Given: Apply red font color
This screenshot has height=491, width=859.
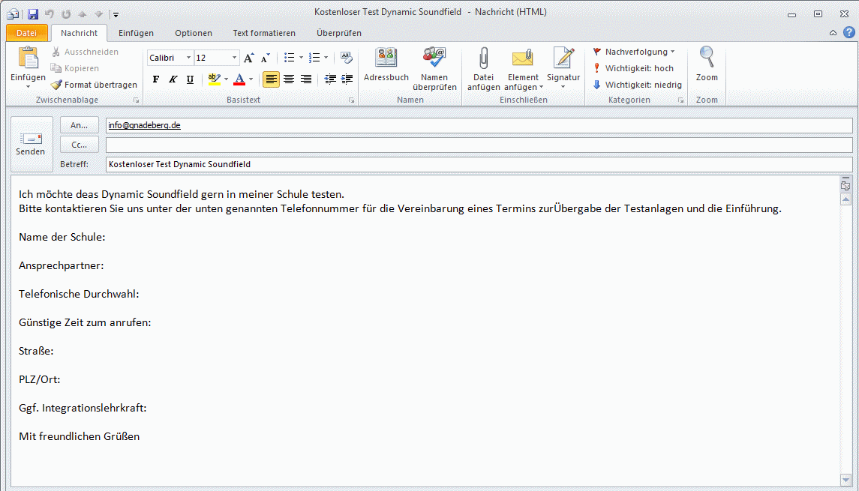Looking at the screenshot, I should tap(239, 79).
